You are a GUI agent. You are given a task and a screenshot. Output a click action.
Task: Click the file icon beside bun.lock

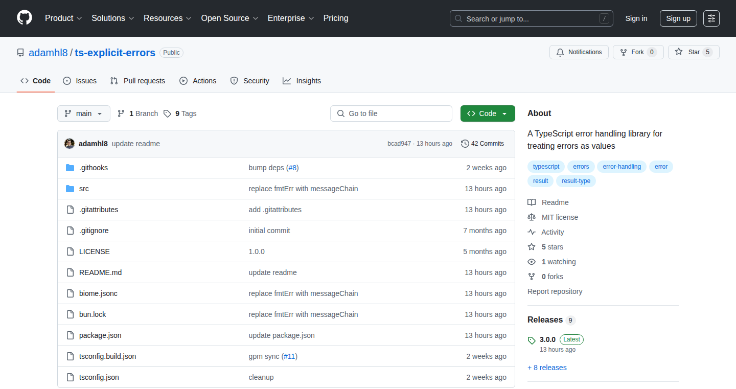point(70,314)
